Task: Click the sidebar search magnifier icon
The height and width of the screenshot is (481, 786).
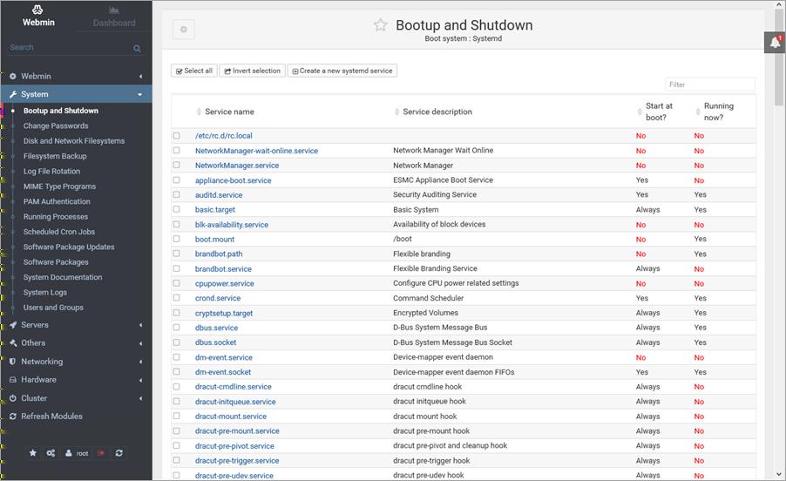Action: [137, 49]
